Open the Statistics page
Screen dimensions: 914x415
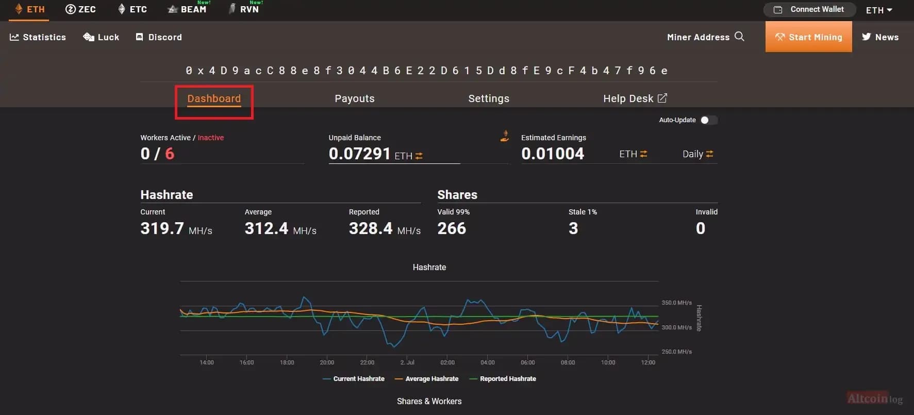point(38,37)
